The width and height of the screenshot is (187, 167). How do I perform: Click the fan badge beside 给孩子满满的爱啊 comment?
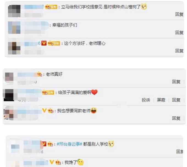point(48,92)
